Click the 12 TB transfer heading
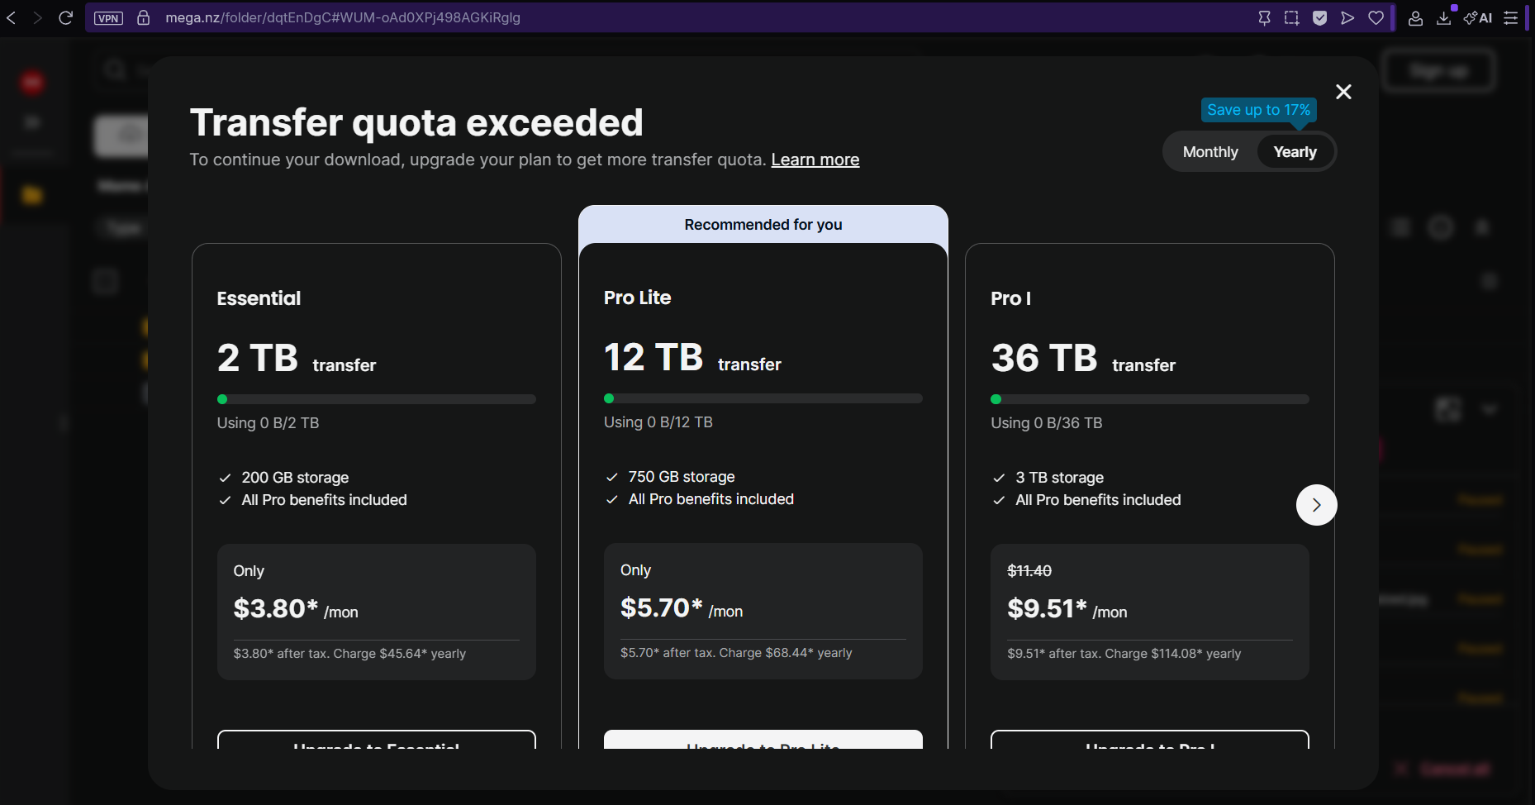1535x805 pixels. click(692, 359)
